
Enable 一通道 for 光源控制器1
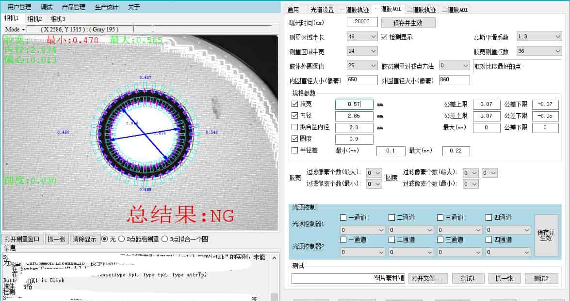343,218
